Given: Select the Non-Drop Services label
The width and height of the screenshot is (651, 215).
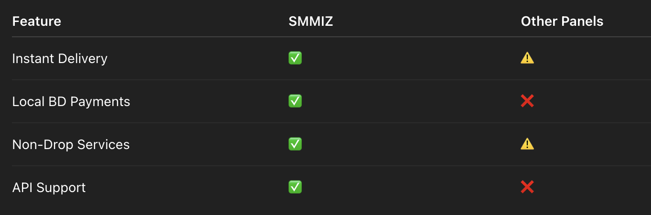Looking at the screenshot, I should click(x=71, y=145).
